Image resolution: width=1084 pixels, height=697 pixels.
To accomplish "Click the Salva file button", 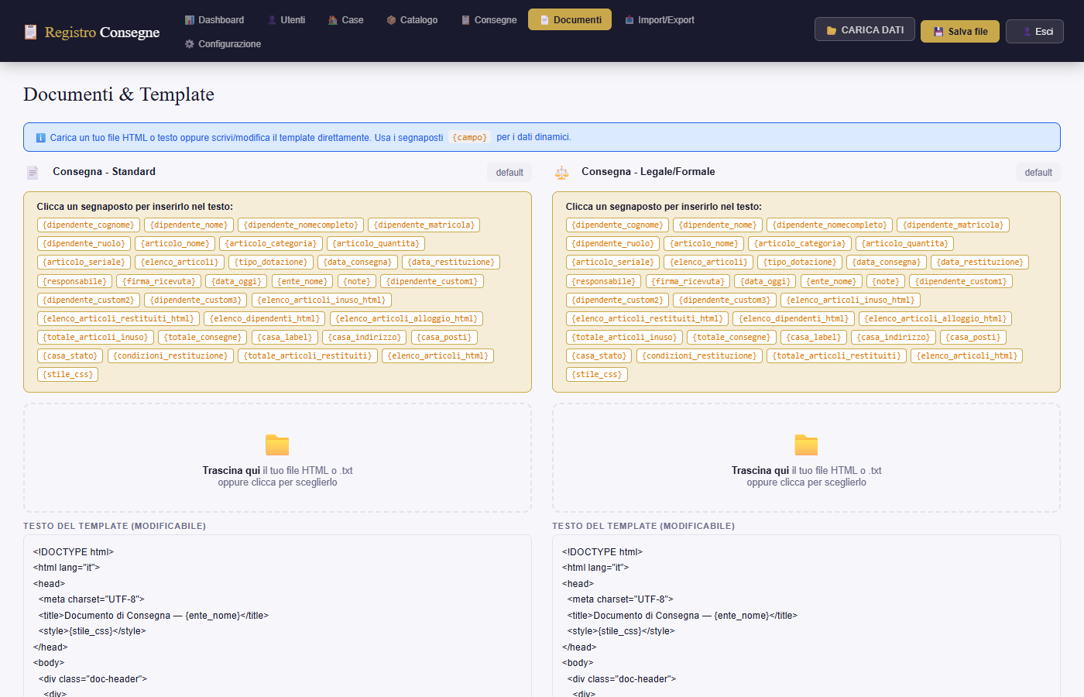I will tap(960, 32).
